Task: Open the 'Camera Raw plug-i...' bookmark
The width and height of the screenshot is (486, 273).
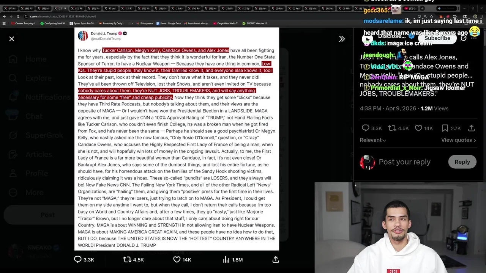Action: (x=24, y=24)
